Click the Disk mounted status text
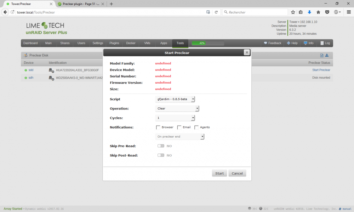This screenshot has height=212, width=354. (321, 78)
